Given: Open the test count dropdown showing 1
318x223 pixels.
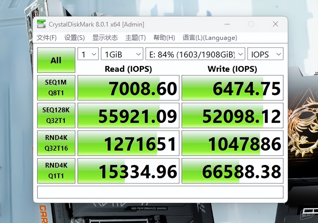Looking at the screenshot, I should (88, 54).
